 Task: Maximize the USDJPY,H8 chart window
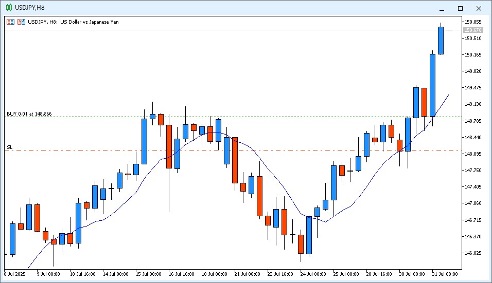click(x=460, y=8)
